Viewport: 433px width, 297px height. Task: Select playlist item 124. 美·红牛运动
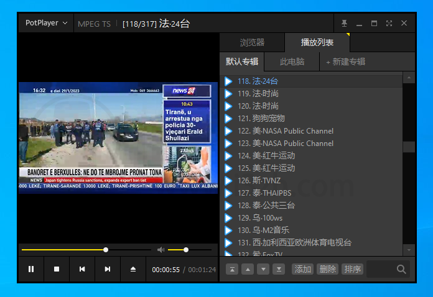point(311,155)
